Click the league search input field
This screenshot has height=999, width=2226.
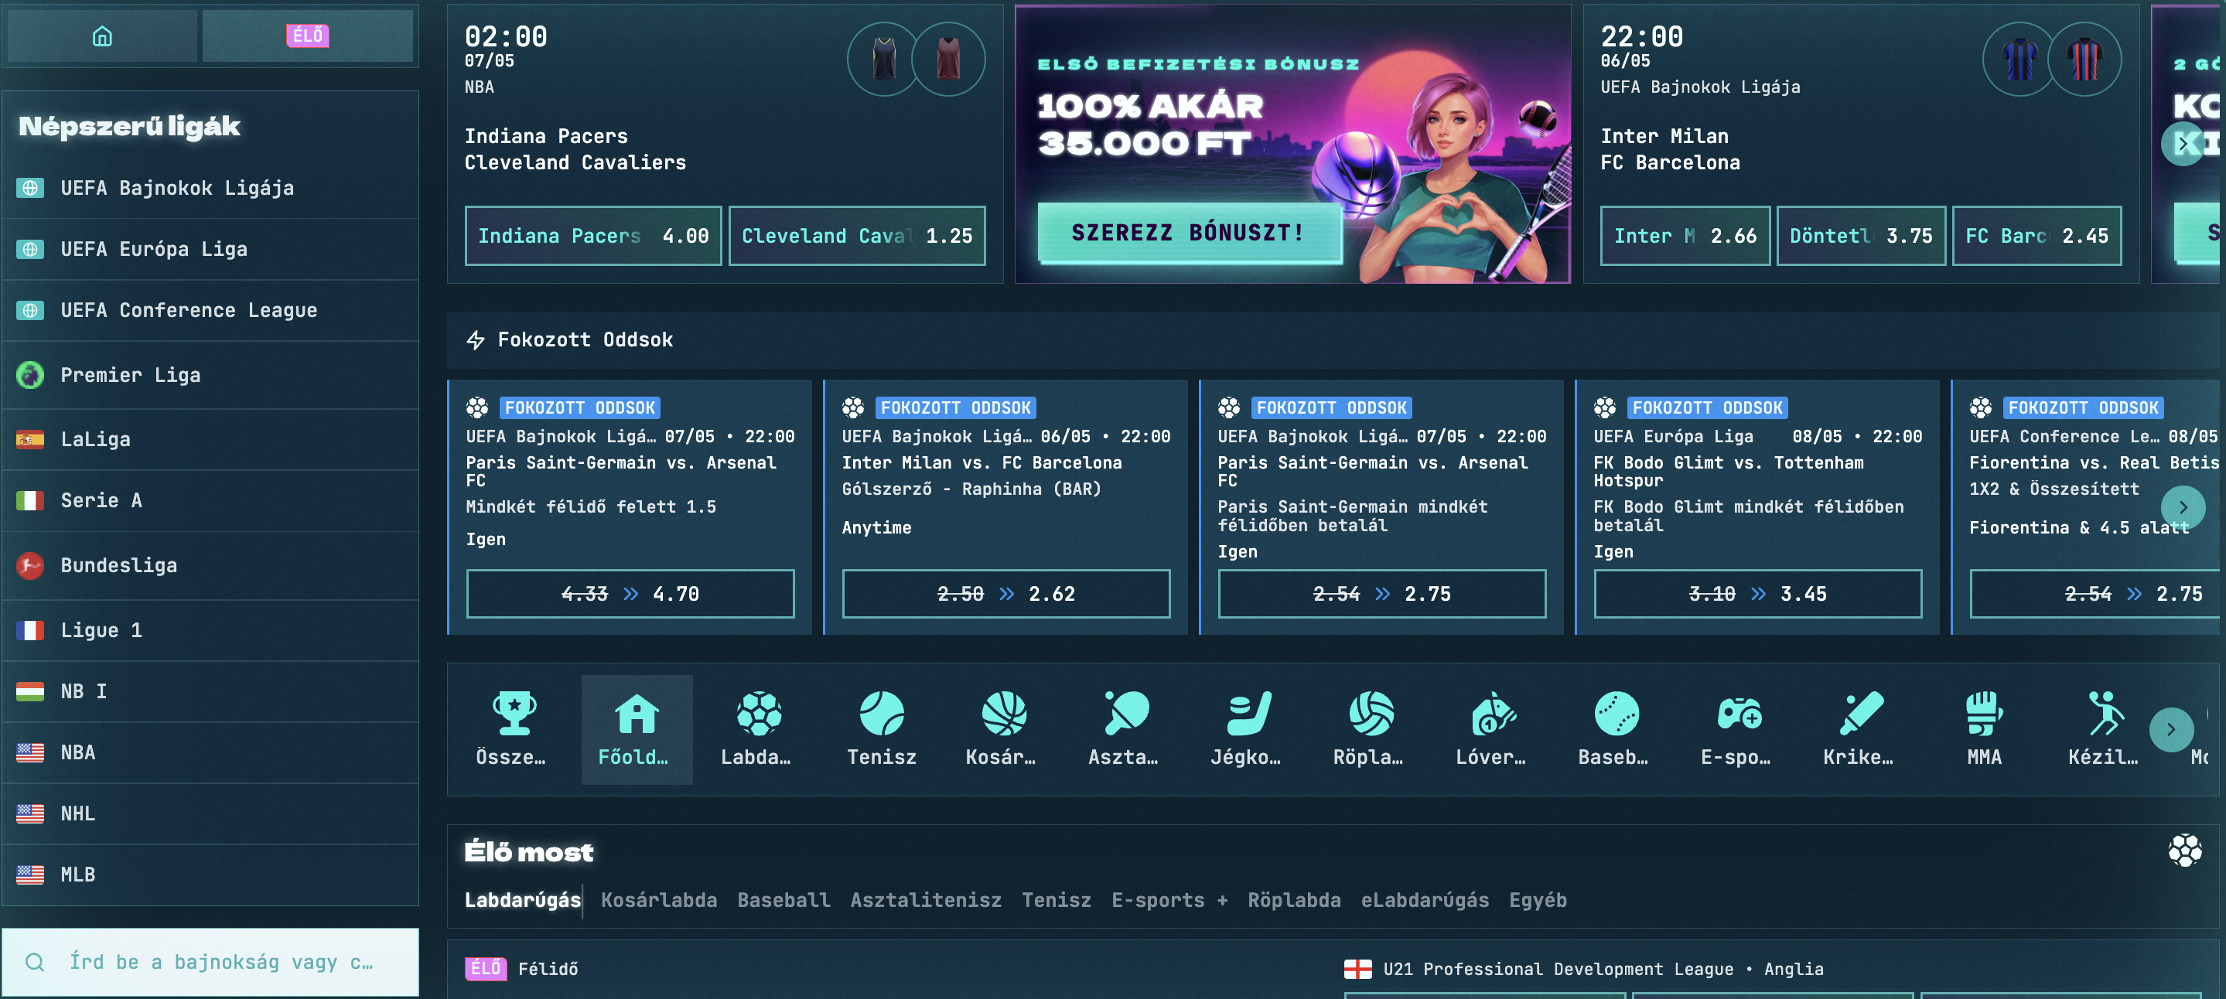click(x=210, y=962)
